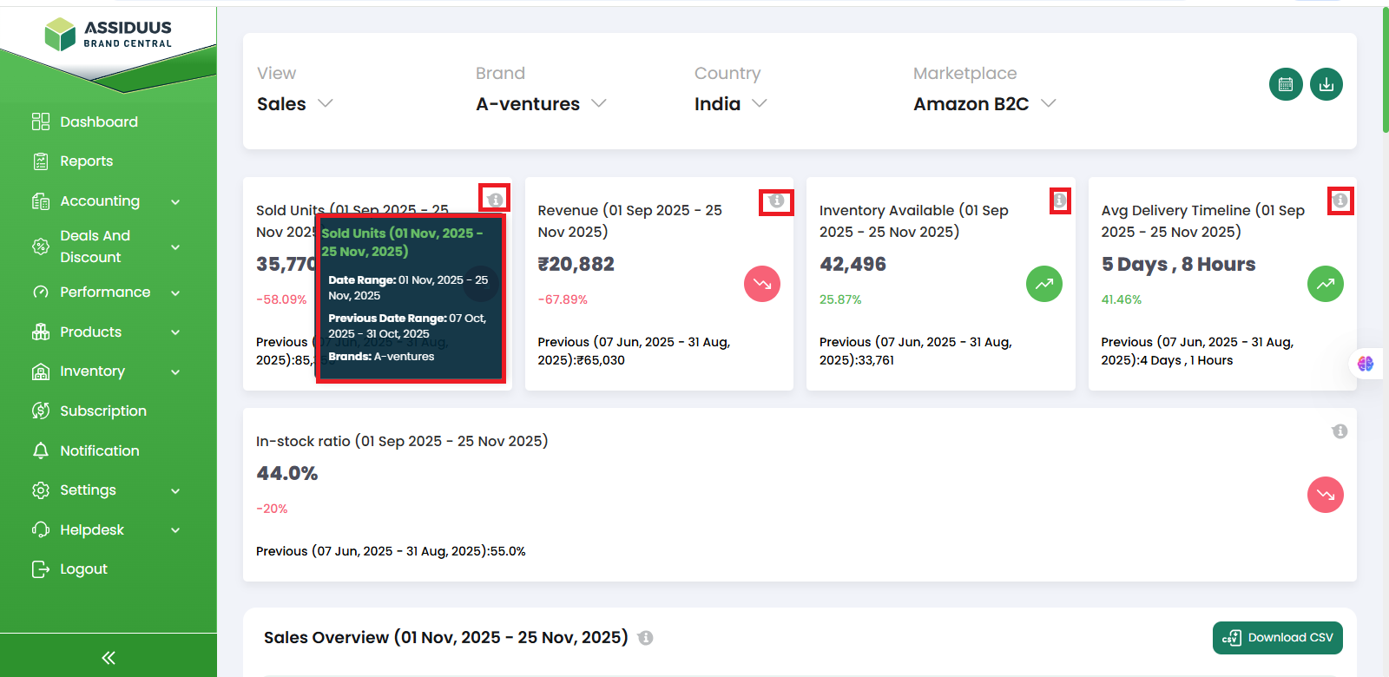
Task: Click the Revenue card info icon
Action: (x=776, y=201)
